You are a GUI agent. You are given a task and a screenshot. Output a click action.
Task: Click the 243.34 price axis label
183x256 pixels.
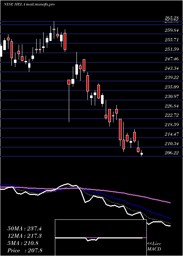coord(172,68)
